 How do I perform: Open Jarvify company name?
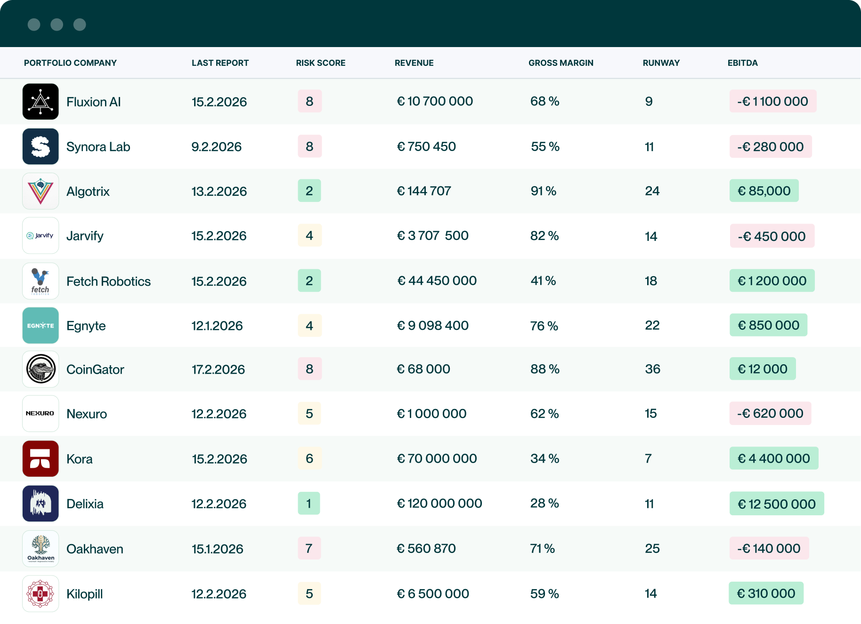85,236
